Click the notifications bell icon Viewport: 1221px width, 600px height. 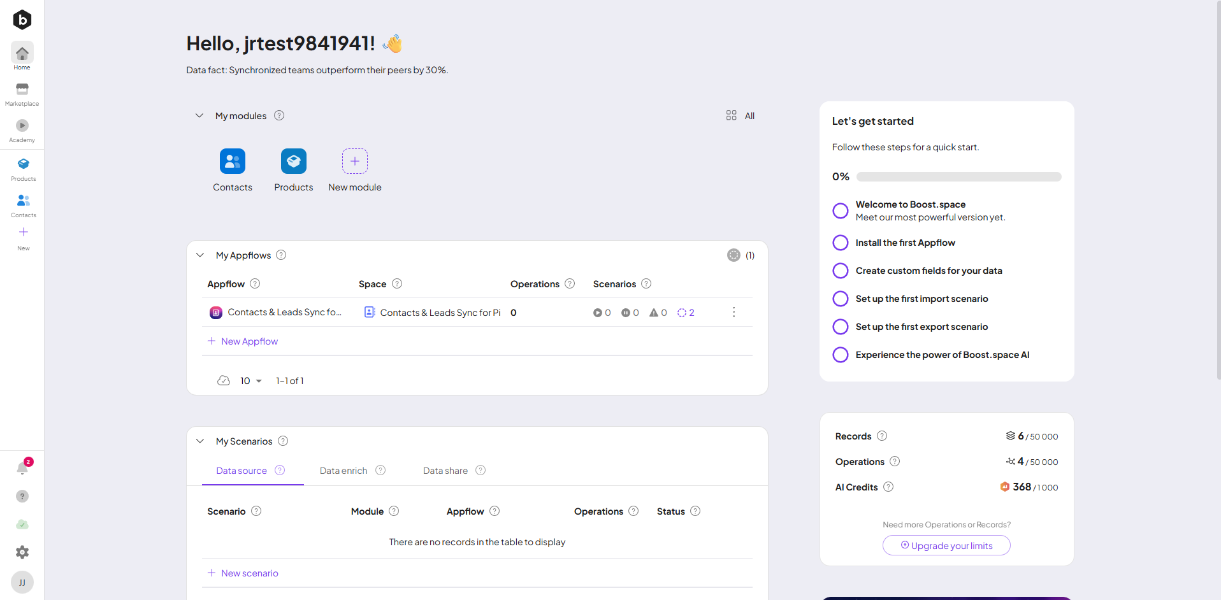tap(22, 469)
